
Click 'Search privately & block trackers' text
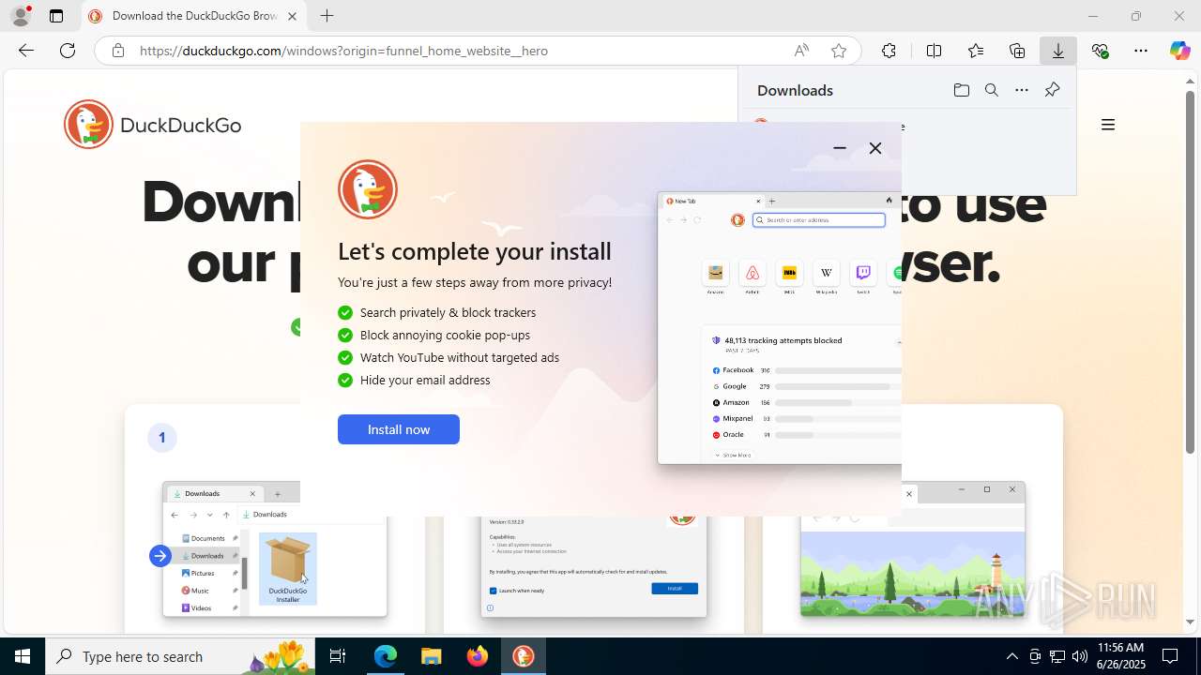click(448, 312)
